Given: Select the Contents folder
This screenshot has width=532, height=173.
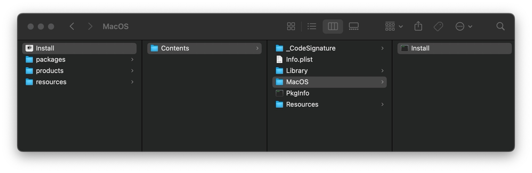Looking at the screenshot, I should (175, 48).
